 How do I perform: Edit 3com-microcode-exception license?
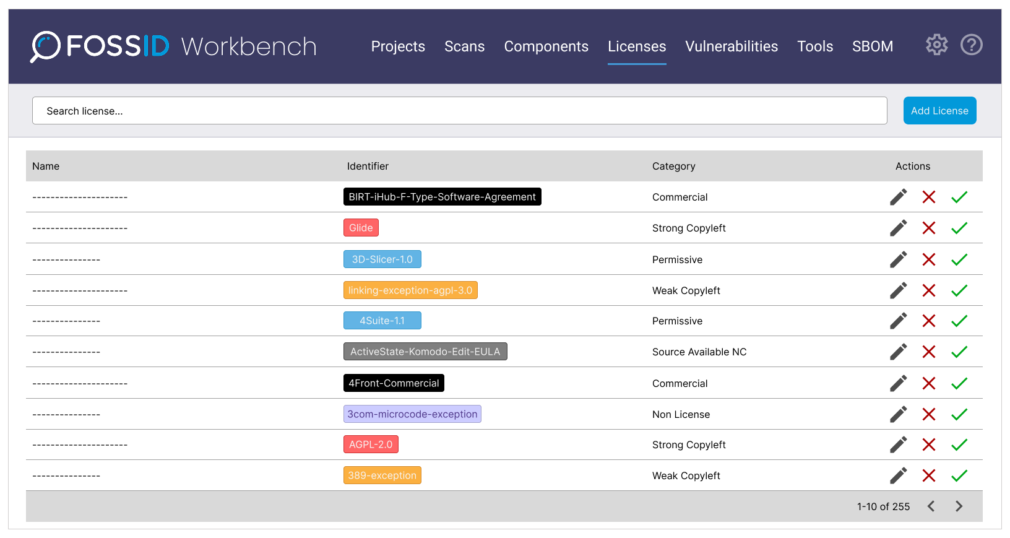pyautogui.click(x=899, y=414)
